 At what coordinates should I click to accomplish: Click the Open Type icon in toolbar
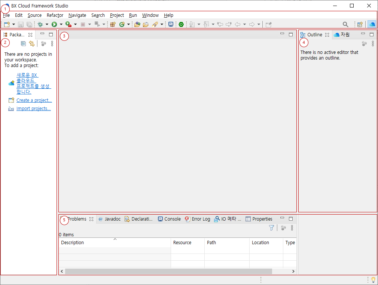click(x=137, y=24)
